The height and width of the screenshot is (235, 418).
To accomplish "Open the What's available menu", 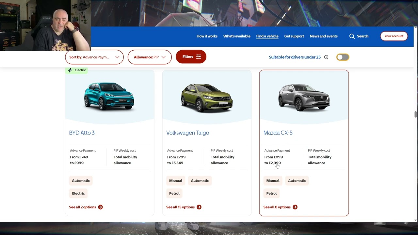I will click(237, 36).
